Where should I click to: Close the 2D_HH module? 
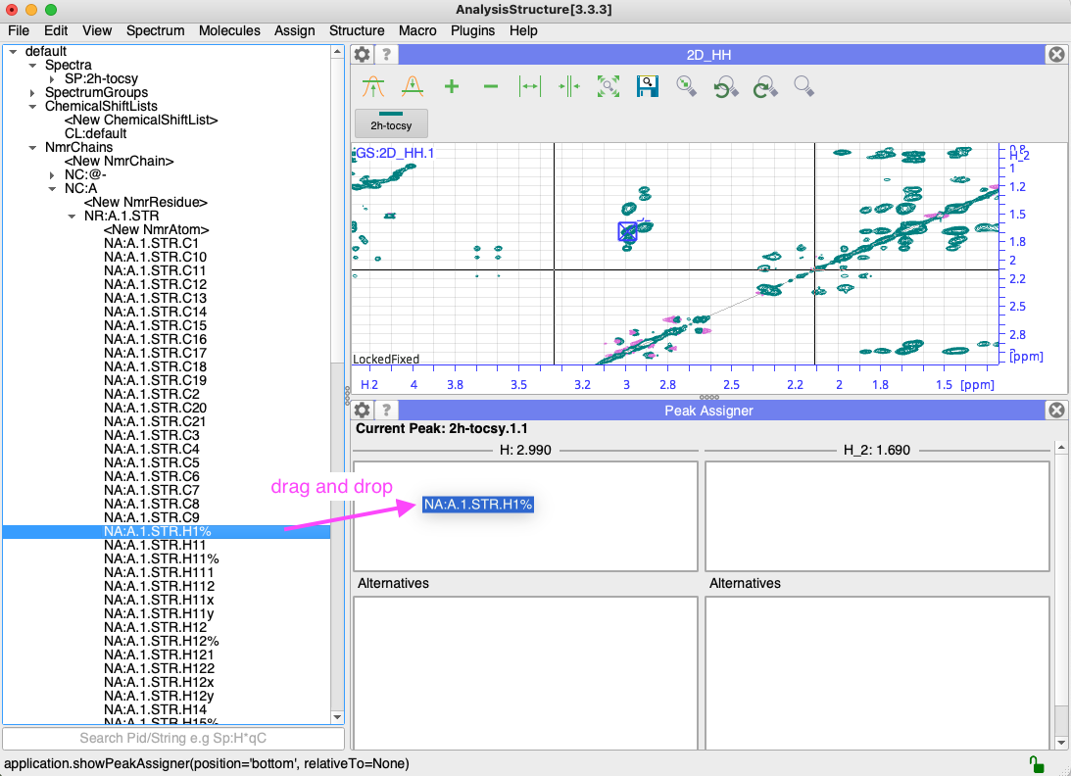(1056, 55)
